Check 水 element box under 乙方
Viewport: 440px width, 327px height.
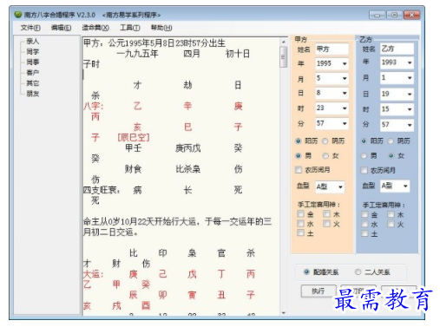click(364, 224)
